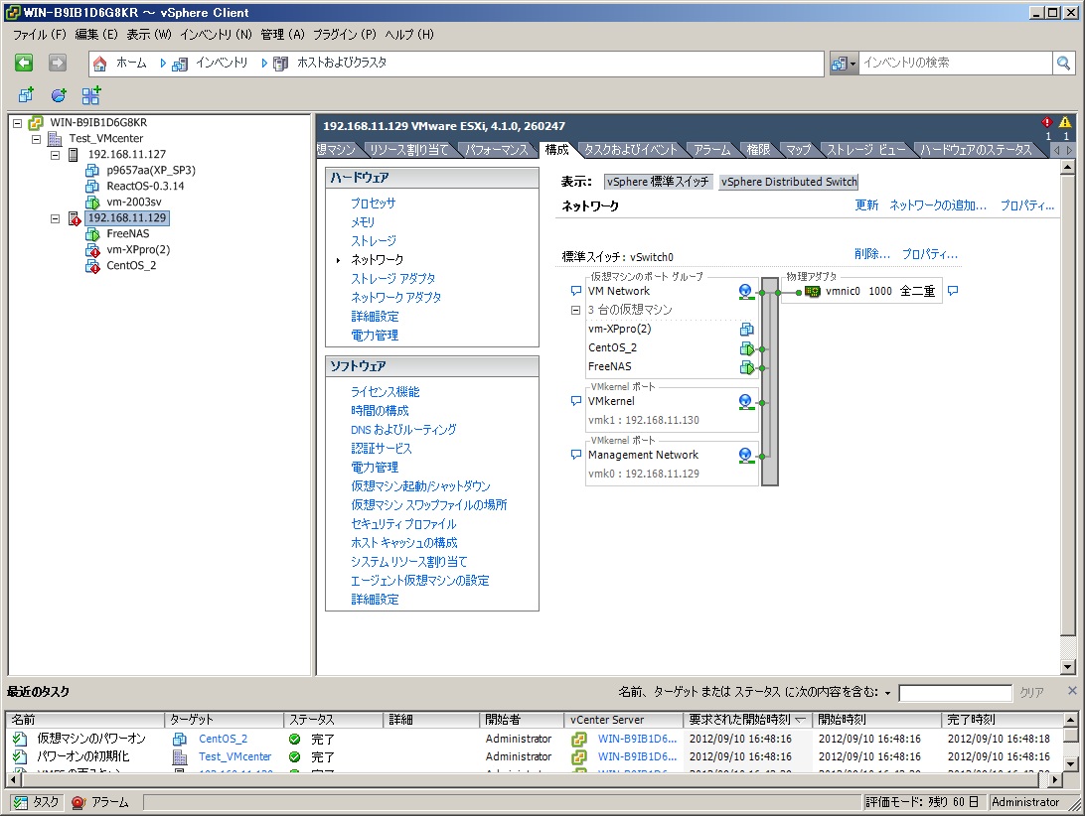Open the インベントリ (N) menu
This screenshot has width=1085, height=816.
point(216,35)
